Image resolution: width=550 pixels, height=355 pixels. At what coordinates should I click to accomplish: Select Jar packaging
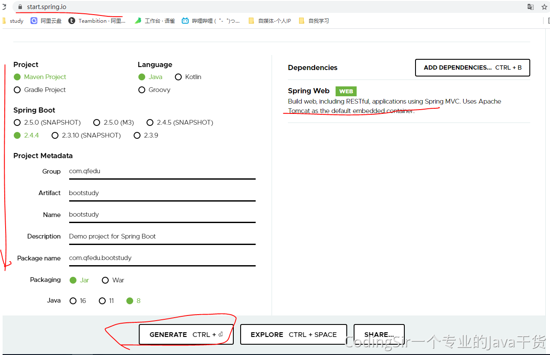click(79, 280)
